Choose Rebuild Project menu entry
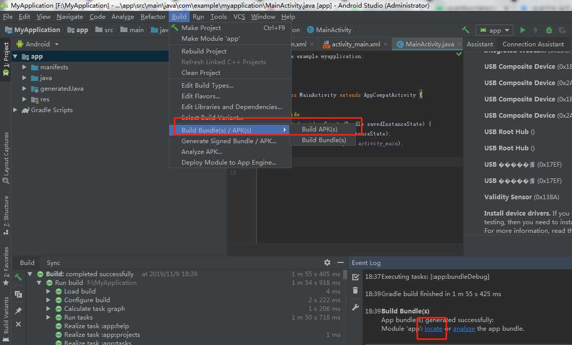The width and height of the screenshot is (572, 345). click(230, 51)
